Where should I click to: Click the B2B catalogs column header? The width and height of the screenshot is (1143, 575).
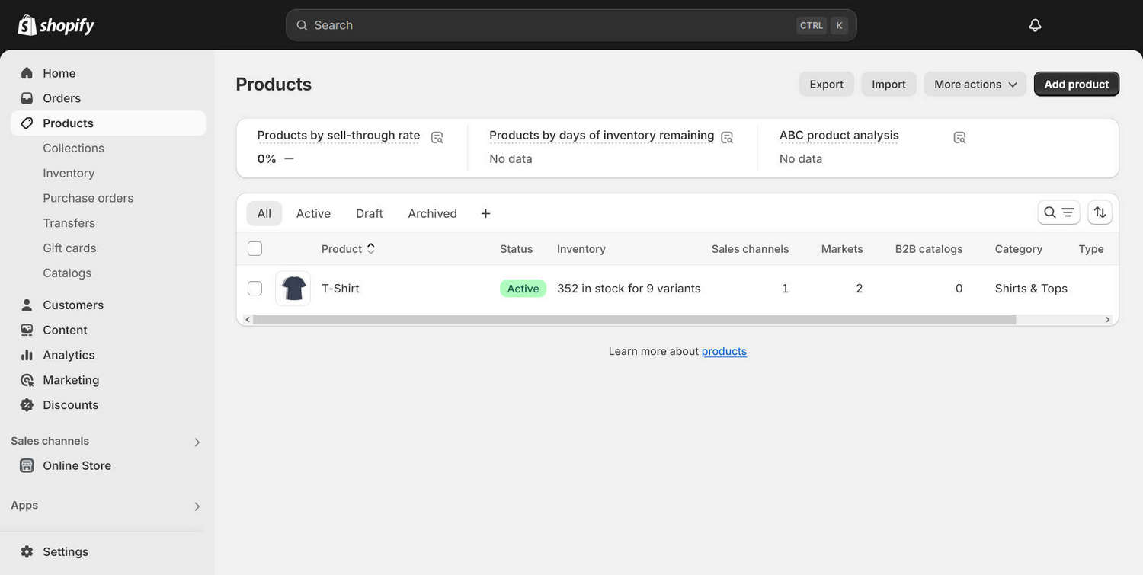(x=929, y=248)
